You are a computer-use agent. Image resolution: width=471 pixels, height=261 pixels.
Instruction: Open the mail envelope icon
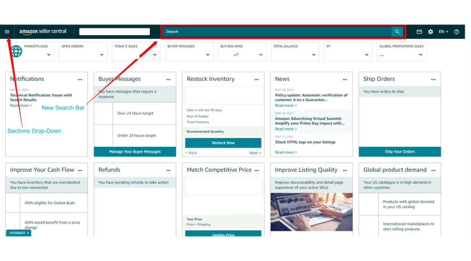419,32
